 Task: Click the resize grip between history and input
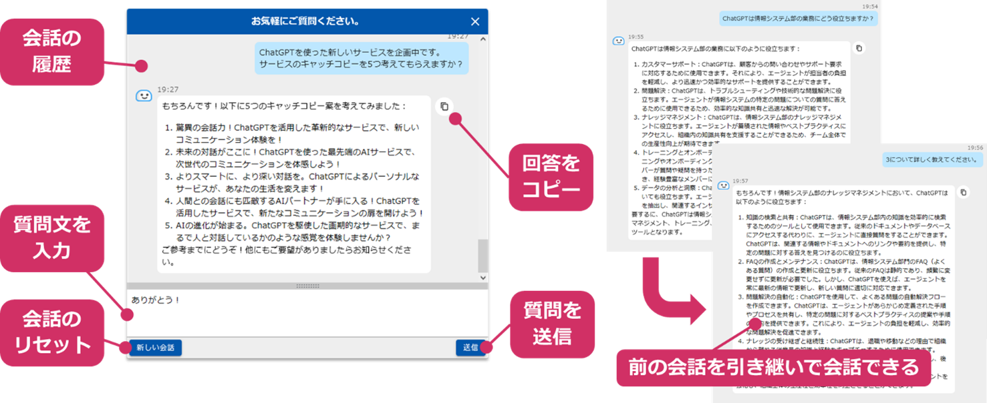[307, 286]
